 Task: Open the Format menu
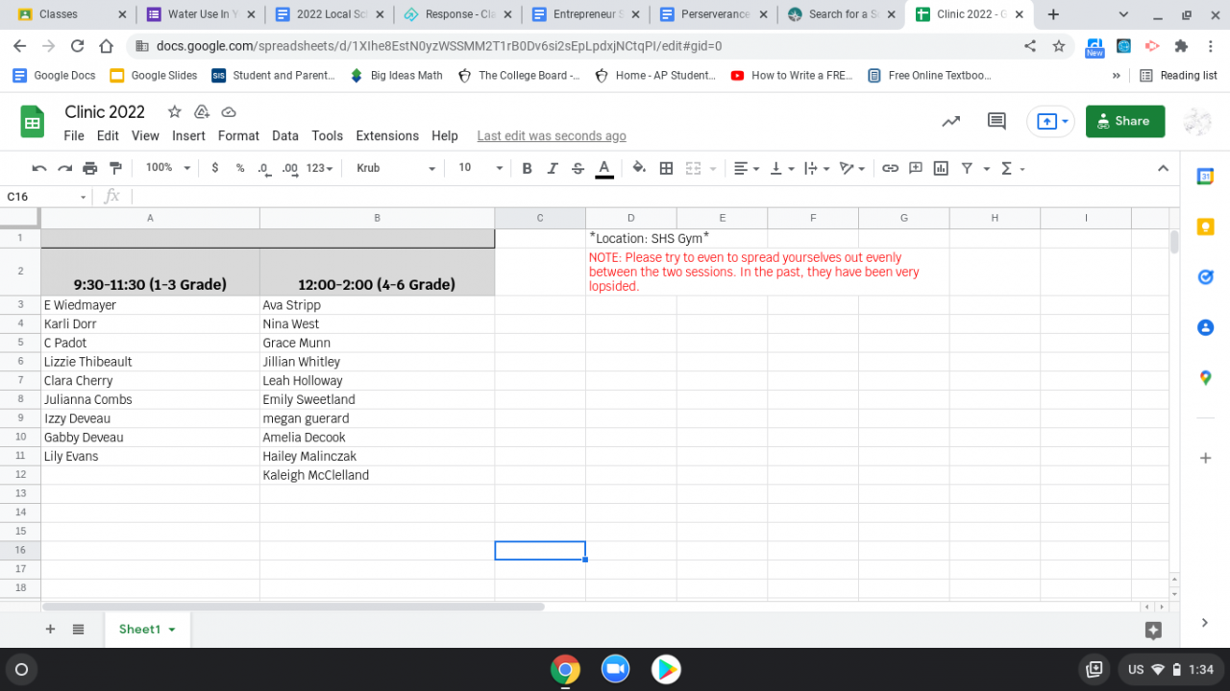point(238,136)
